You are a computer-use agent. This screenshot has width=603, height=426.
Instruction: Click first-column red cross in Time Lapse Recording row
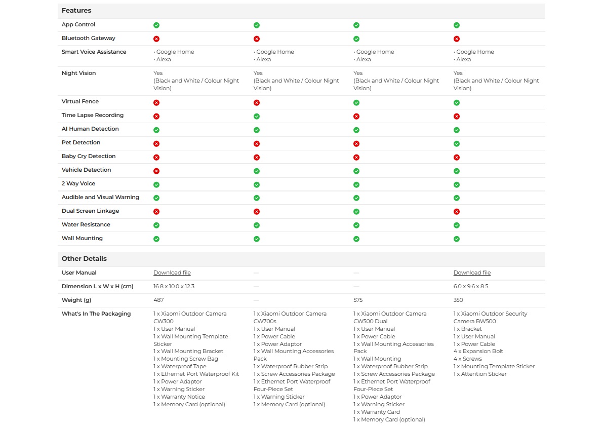156,116
